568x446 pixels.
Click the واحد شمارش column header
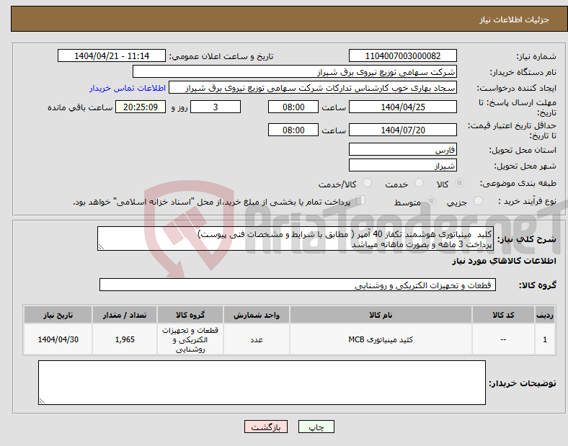(257, 315)
